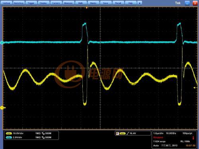Screen dimensions: 199x149
Task: Open the Display menu
Action: tap(43, 3)
